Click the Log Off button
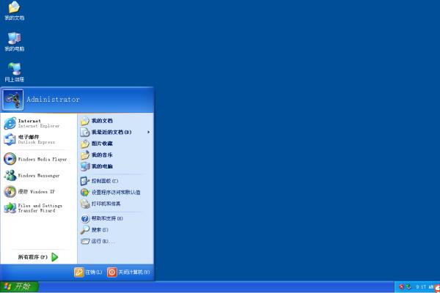Image resolution: width=440 pixels, height=293 pixels. coord(88,272)
